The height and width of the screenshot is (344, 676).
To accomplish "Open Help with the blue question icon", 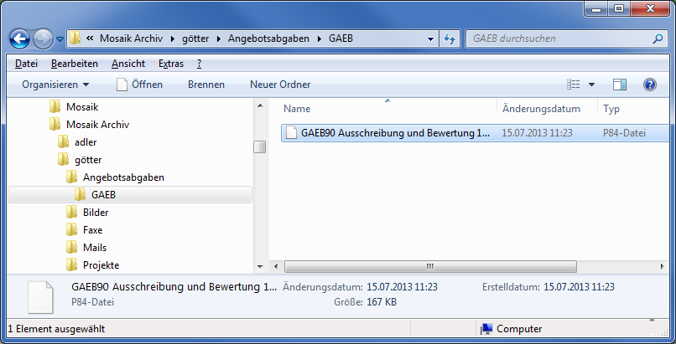I will (650, 85).
